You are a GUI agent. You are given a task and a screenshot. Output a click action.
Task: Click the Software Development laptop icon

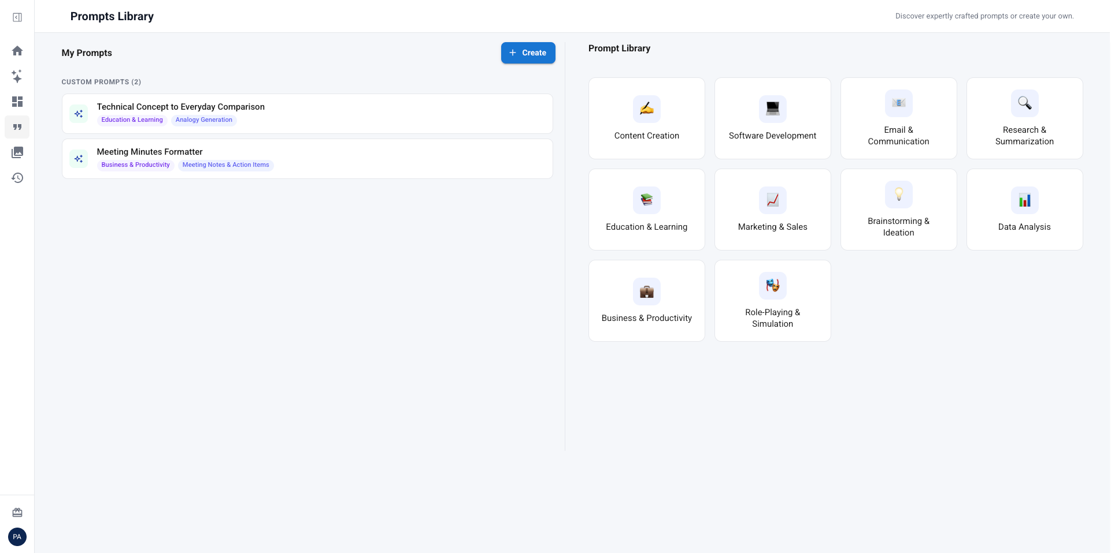coord(773,109)
